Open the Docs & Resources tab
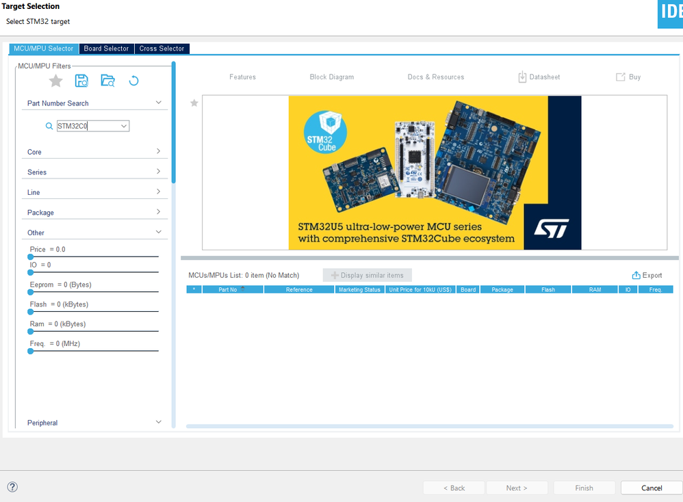683x502 pixels. coord(436,77)
